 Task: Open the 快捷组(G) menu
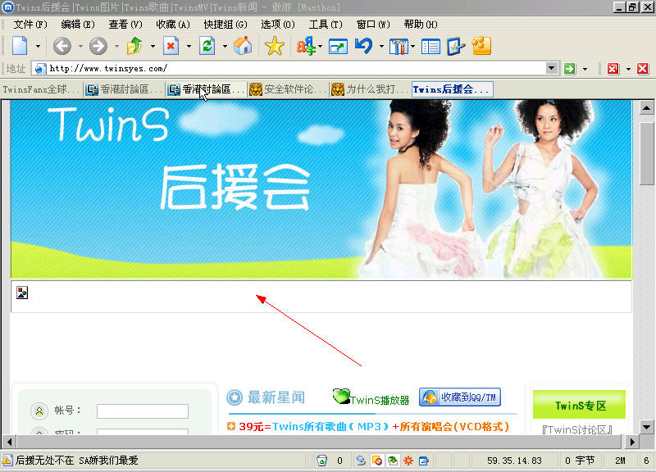[x=225, y=25]
